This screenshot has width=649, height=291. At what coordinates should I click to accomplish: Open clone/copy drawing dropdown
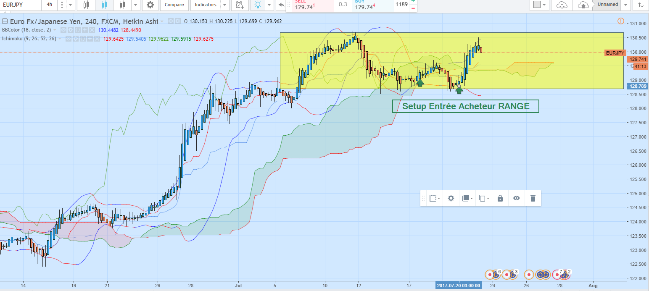pos(484,198)
